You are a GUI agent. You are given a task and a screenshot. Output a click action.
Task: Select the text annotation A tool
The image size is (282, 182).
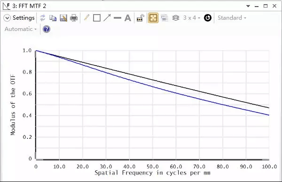[128, 18]
